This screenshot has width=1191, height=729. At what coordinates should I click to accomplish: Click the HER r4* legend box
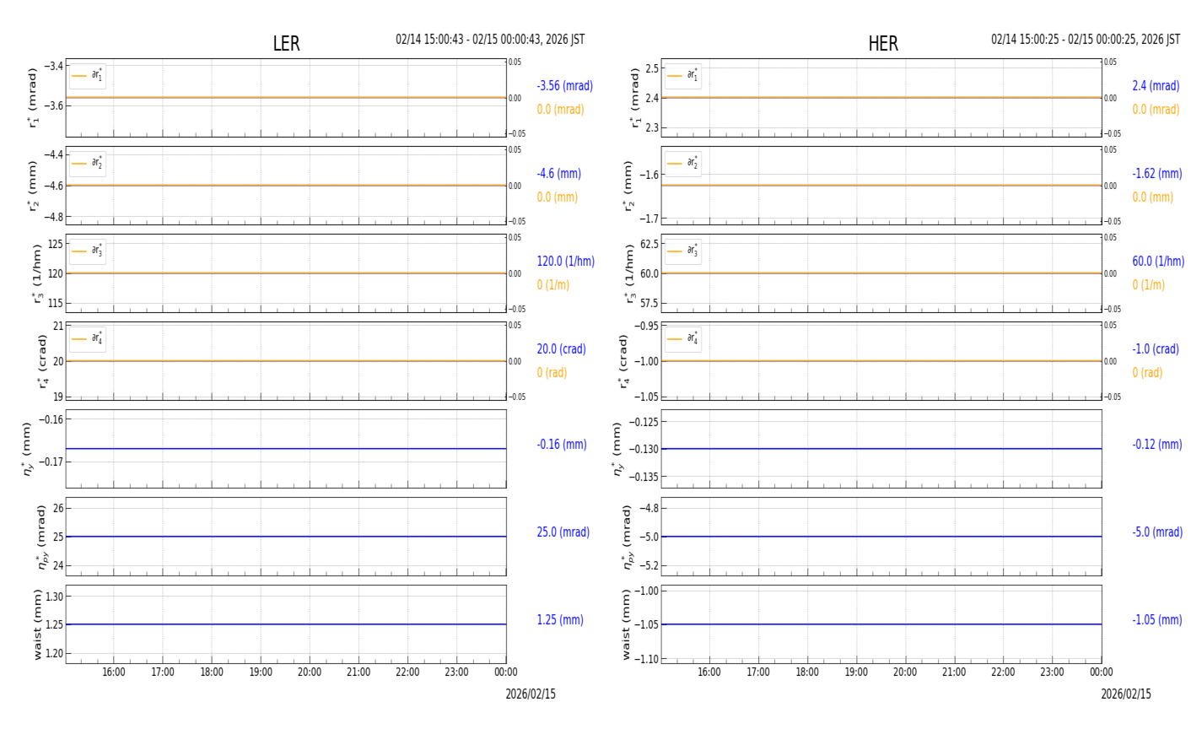(x=682, y=339)
